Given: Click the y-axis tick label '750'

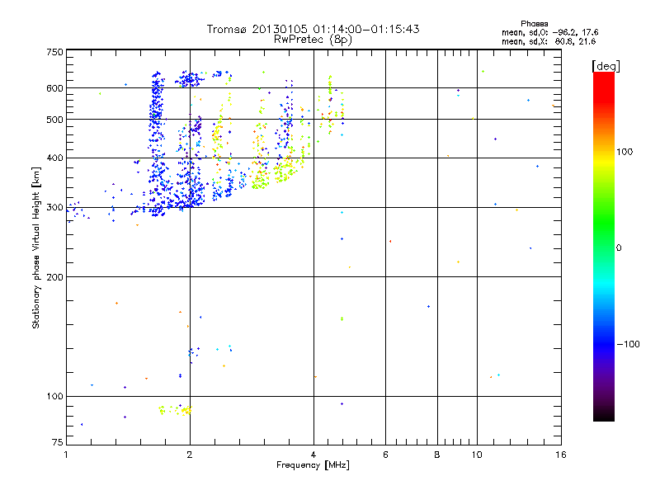Looking at the screenshot, I should pos(54,52).
